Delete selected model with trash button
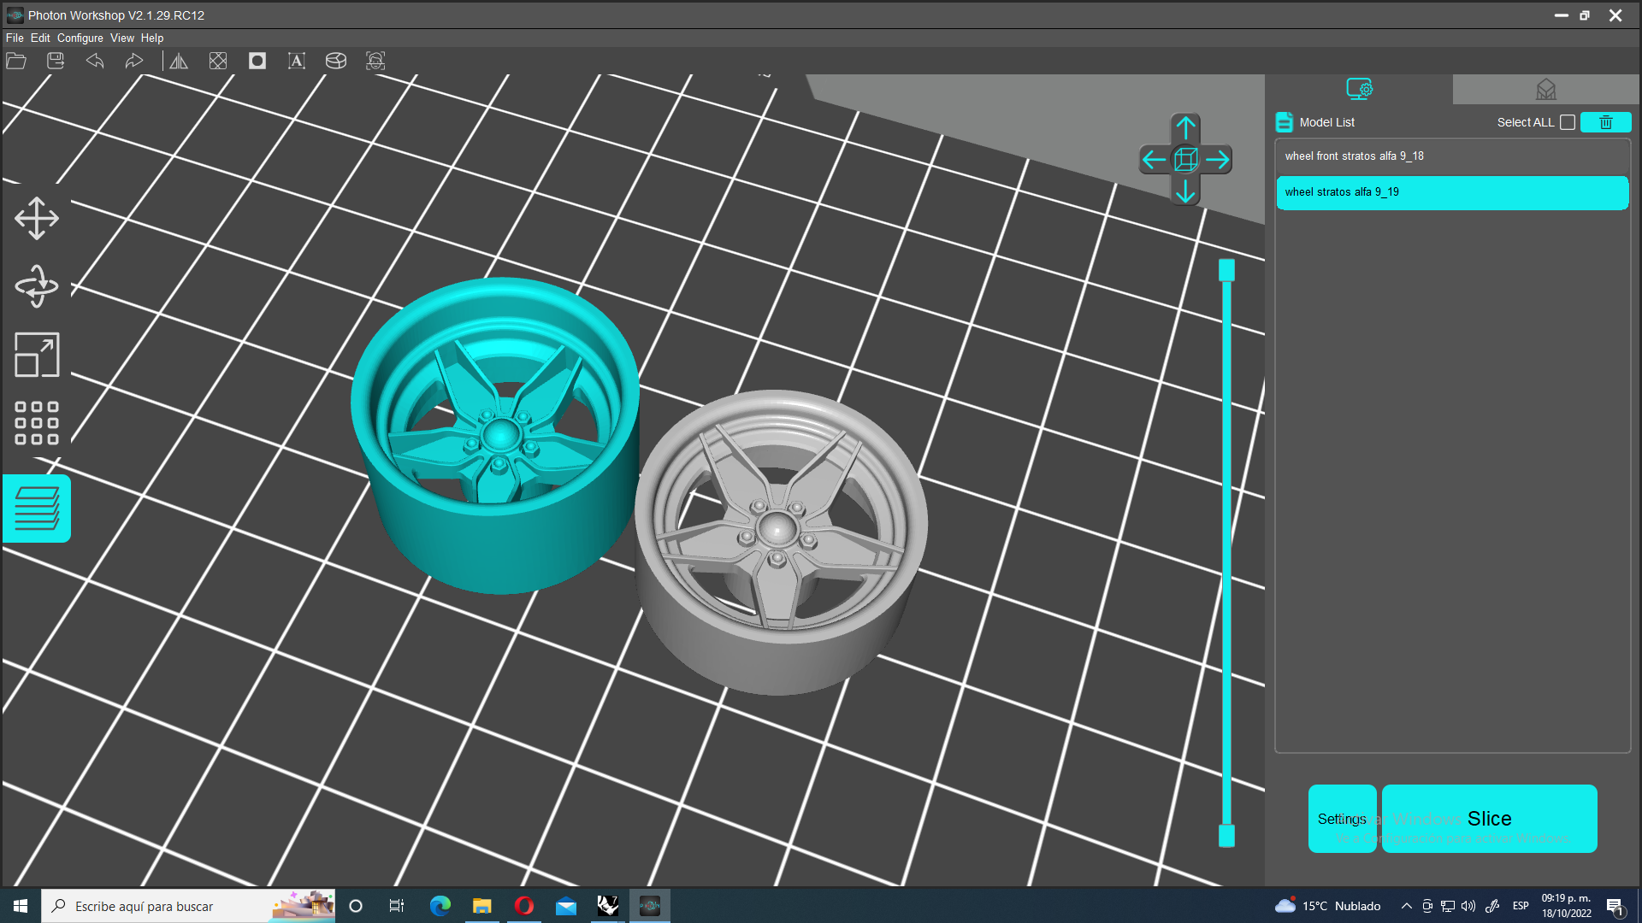The image size is (1642, 923). pos(1605,122)
